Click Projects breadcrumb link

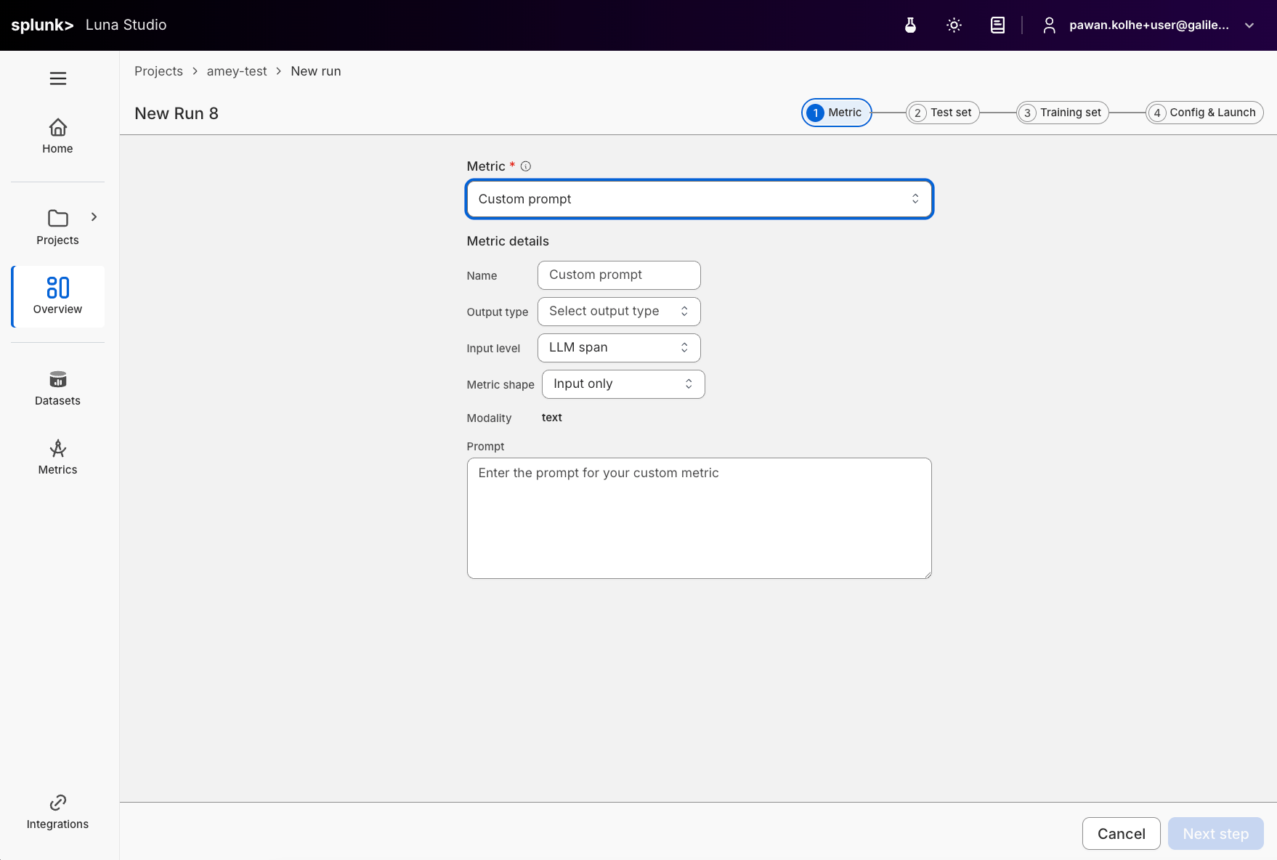click(x=158, y=71)
